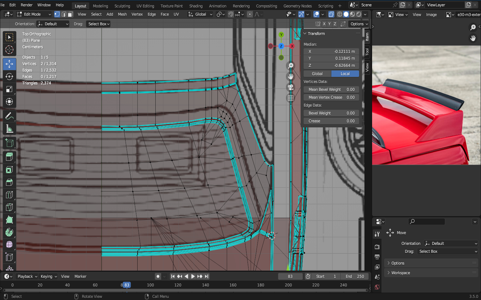This screenshot has height=300, width=481.
Task: Click the Global coordinates button
Action: click(317, 74)
